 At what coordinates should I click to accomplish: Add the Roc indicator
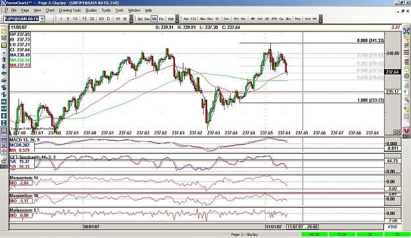(298, 19)
